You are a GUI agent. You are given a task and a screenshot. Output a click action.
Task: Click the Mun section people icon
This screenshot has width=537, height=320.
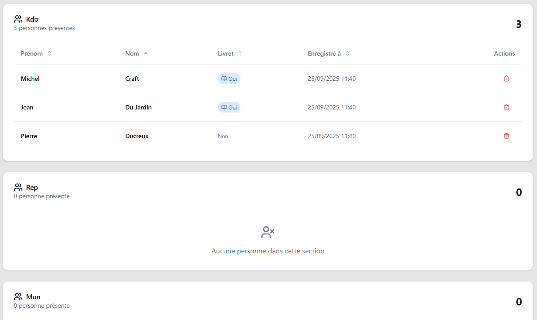point(18,297)
